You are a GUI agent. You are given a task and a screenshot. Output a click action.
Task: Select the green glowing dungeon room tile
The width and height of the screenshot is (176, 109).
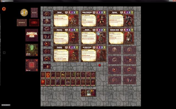point(32,50)
